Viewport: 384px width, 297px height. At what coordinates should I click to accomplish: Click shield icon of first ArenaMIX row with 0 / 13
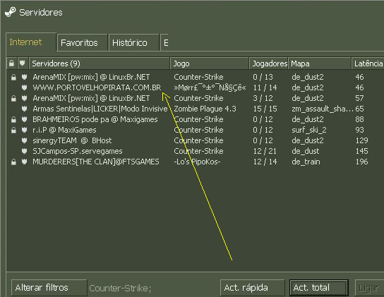(24, 77)
